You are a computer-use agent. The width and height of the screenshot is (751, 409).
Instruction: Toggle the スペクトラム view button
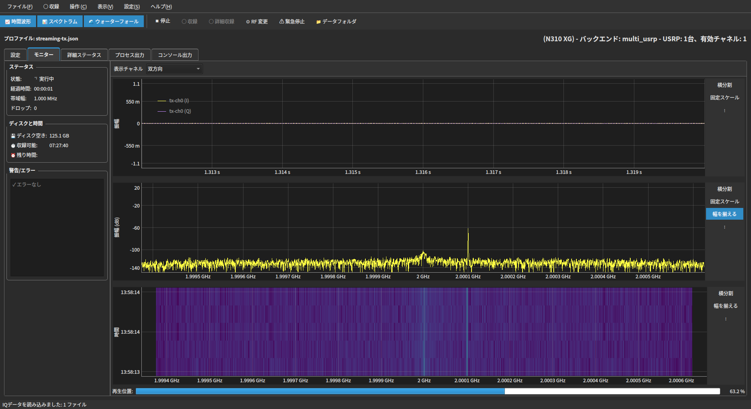pos(60,21)
